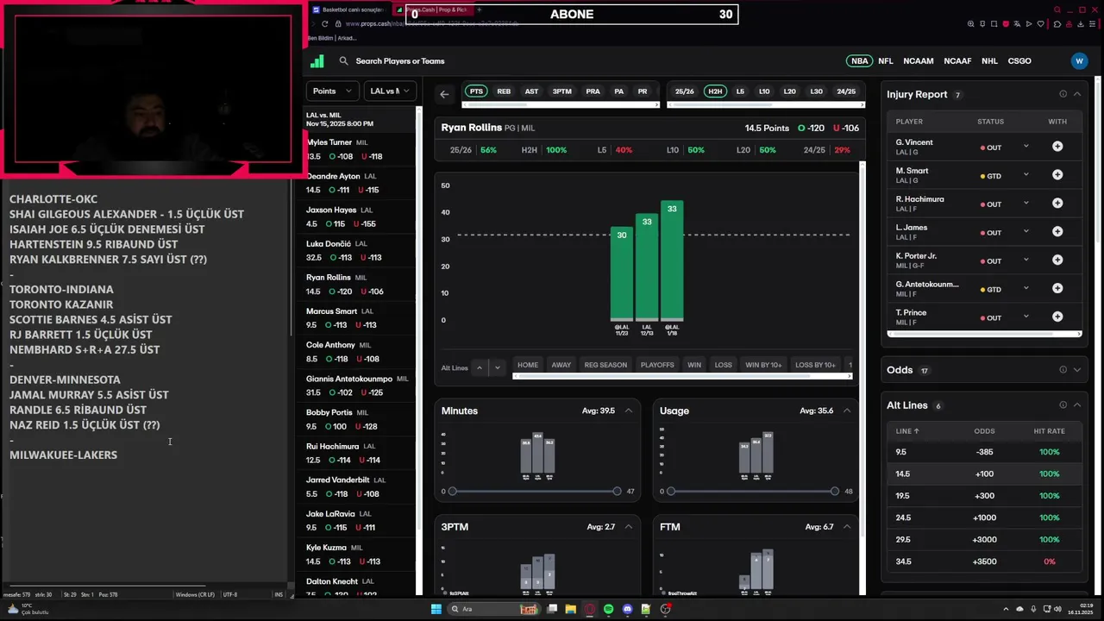This screenshot has width=1104, height=621.
Task: Click the search magnifier icon
Action: 343,61
